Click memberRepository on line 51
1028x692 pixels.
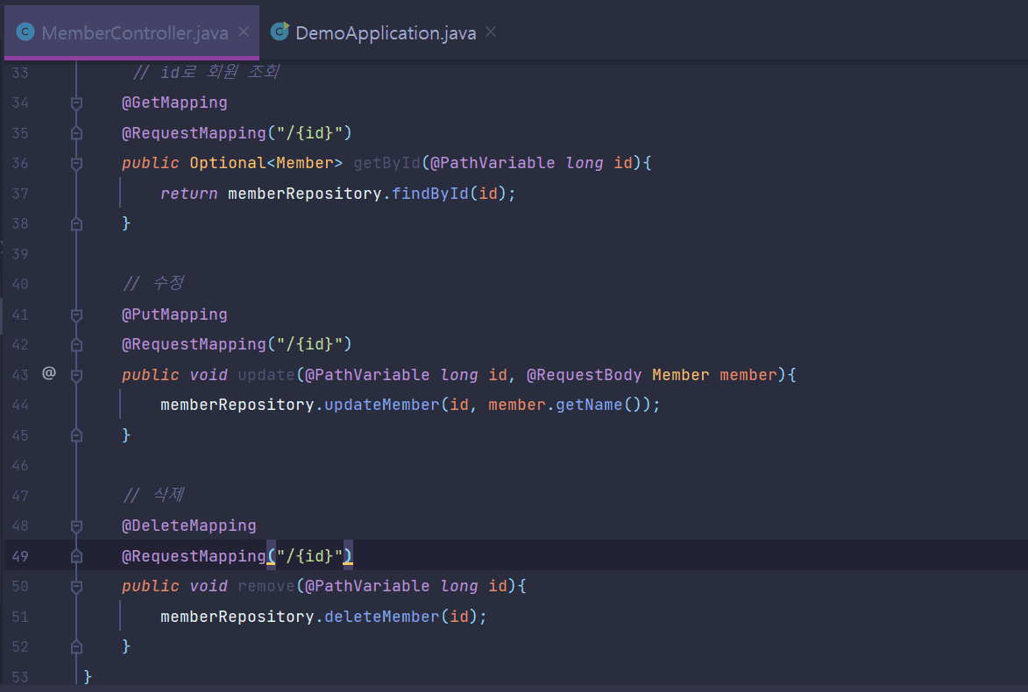click(238, 617)
